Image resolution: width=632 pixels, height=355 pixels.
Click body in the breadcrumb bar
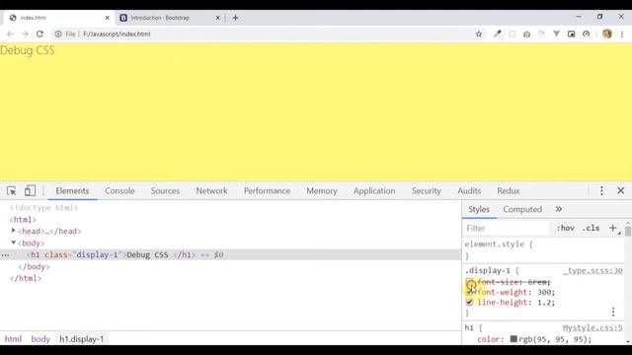40,339
